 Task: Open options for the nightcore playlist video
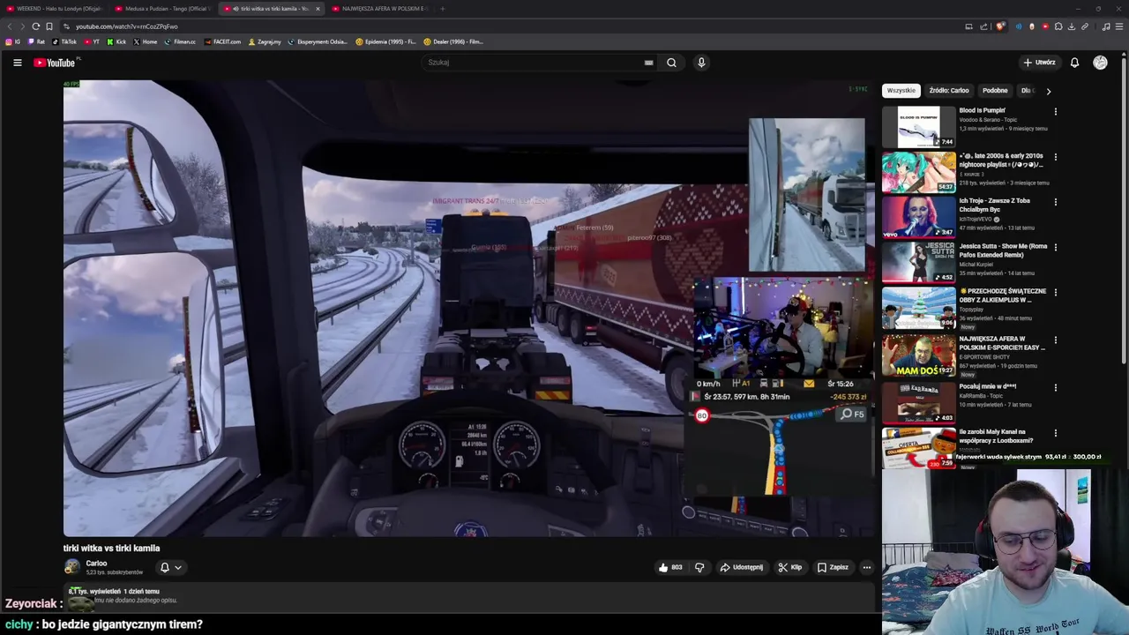pos(1055,157)
